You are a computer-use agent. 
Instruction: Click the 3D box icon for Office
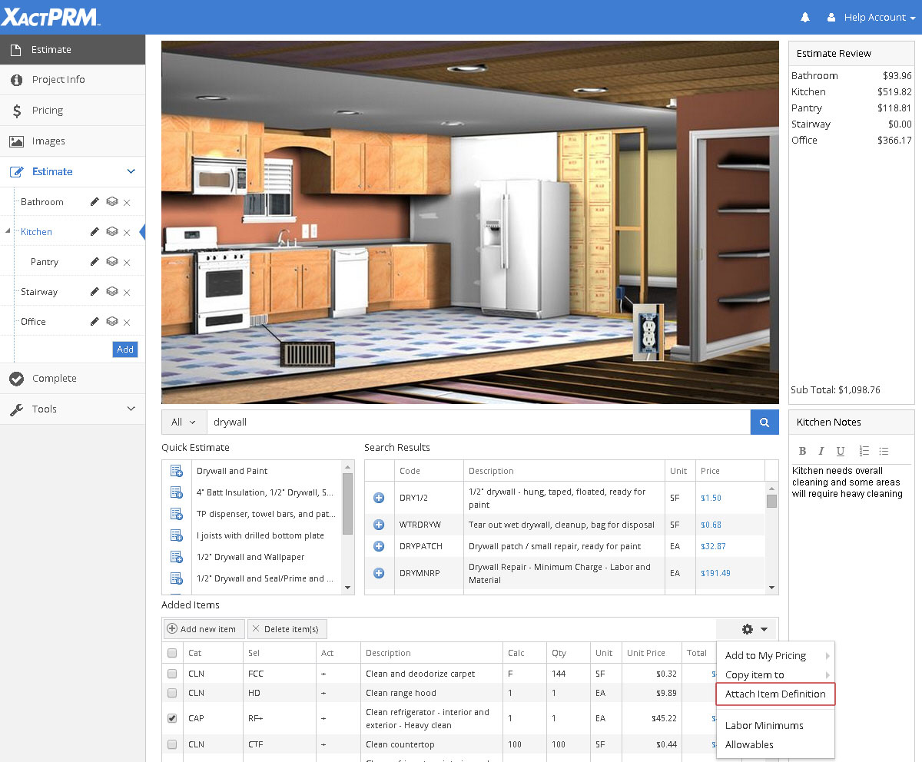pyautogui.click(x=111, y=322)
